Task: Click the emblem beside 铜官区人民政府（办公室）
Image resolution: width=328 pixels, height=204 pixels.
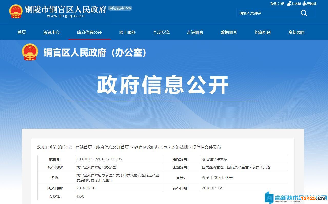Action: [30, 52]
